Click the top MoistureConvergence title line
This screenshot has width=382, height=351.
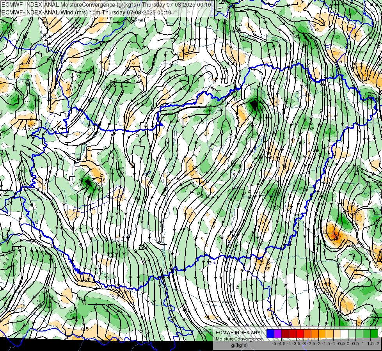coord(106,5)
